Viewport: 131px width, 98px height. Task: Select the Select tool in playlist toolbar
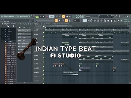(37, 24)
